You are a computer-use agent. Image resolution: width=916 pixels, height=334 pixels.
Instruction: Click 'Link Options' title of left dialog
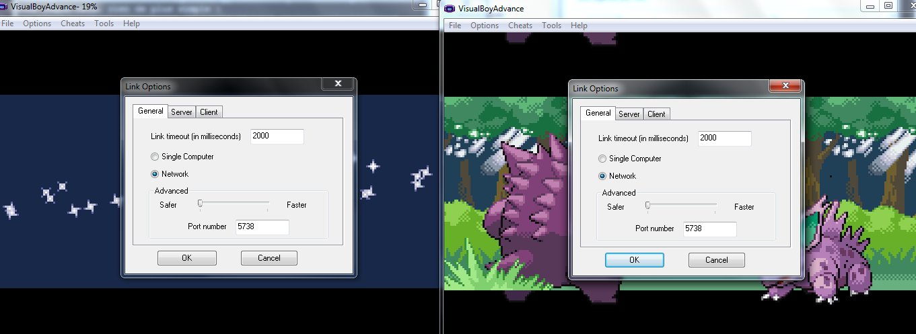pyautogui.click(x=148, y=86)
